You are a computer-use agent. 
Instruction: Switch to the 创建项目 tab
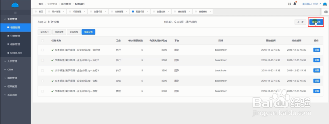pos(98,12)
